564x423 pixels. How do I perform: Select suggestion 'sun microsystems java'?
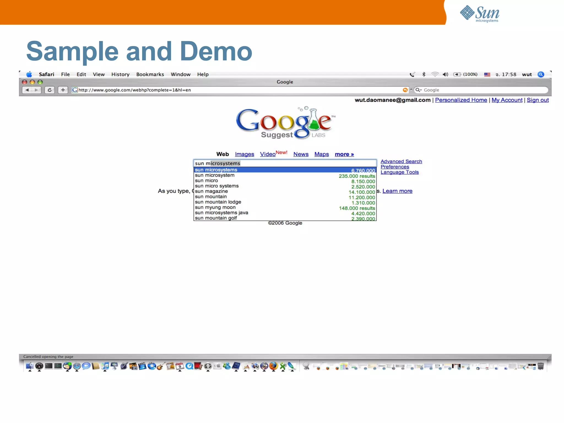tap(285, 213)
